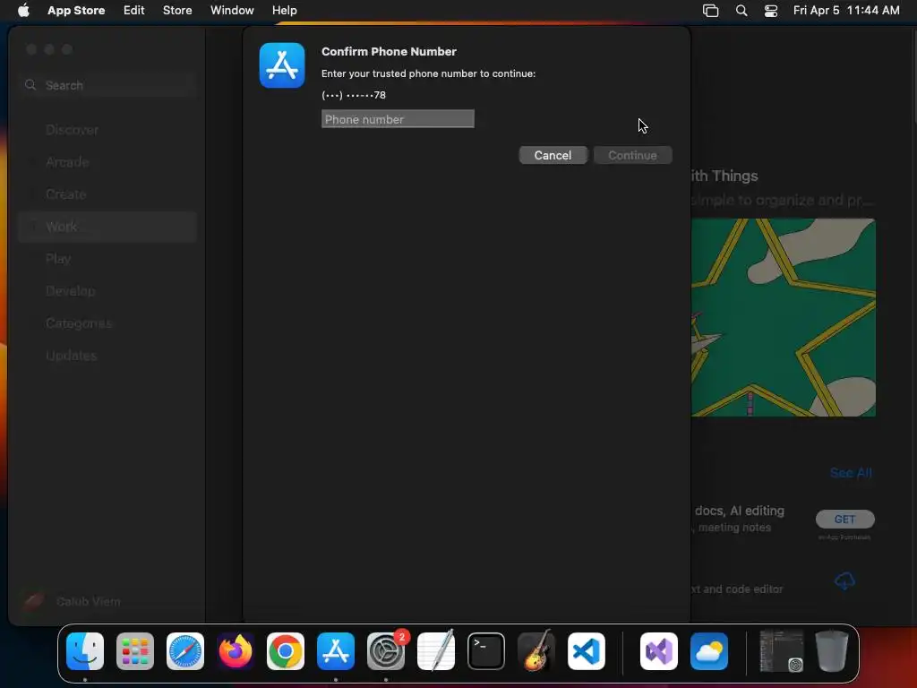Open Finder from the Dock

tap(85, 651)
